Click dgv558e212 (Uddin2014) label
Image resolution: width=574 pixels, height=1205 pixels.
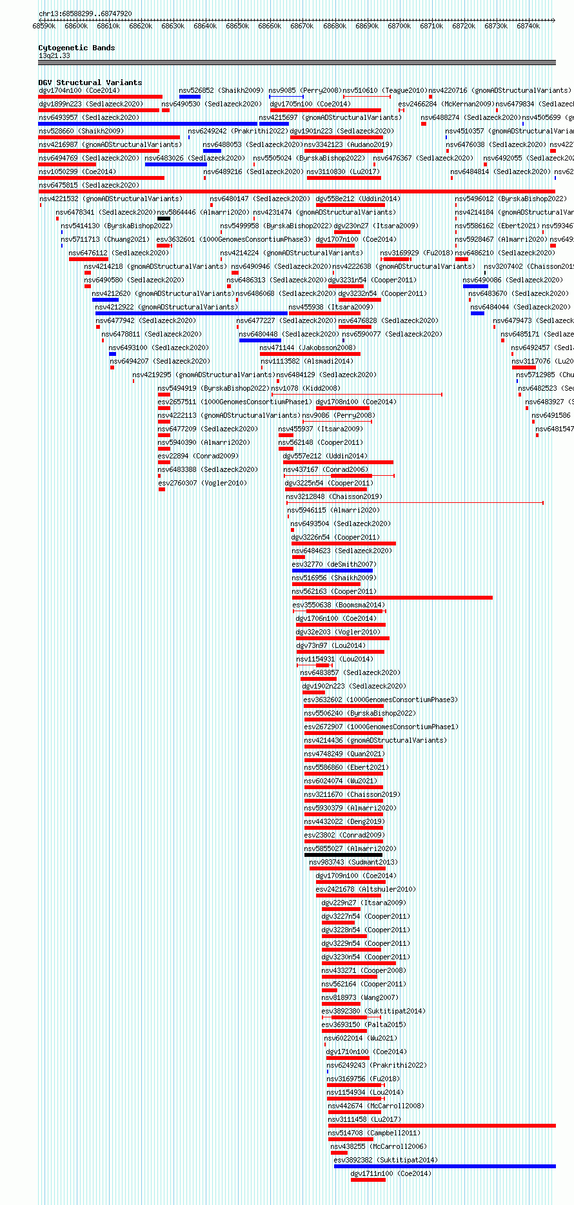point(358,199)
